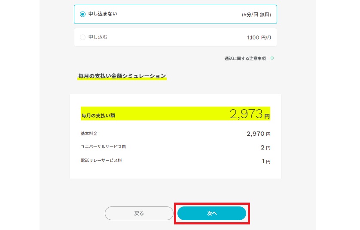This screenshot has width=360, height=230.
Task: Select the 申し込まない radio button
Action: coord(82,14)
